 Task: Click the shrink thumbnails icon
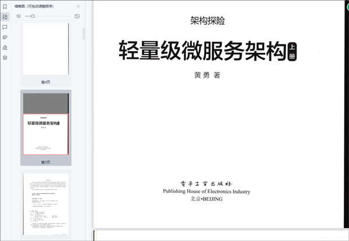19,16
